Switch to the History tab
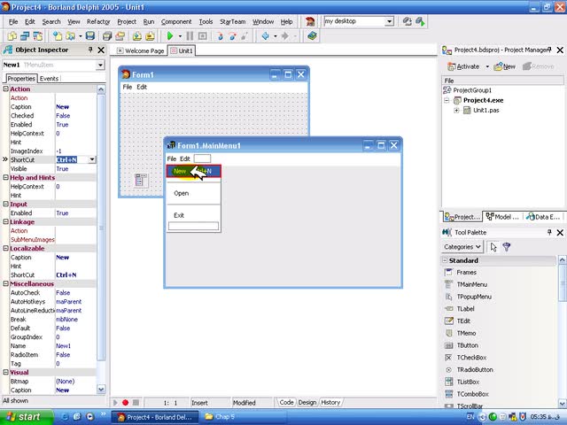The image size is (567, 425). pyautogui.click(x=330, y=402)
